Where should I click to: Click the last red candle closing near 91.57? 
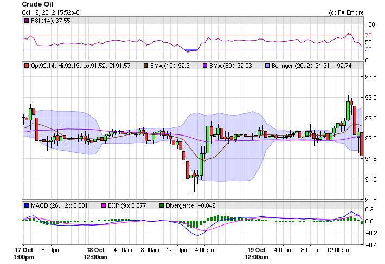tap(362, 144)
